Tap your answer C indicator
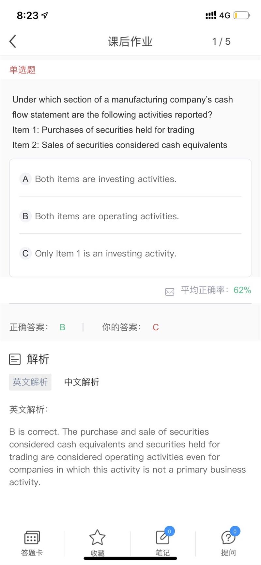 (156, 327)
